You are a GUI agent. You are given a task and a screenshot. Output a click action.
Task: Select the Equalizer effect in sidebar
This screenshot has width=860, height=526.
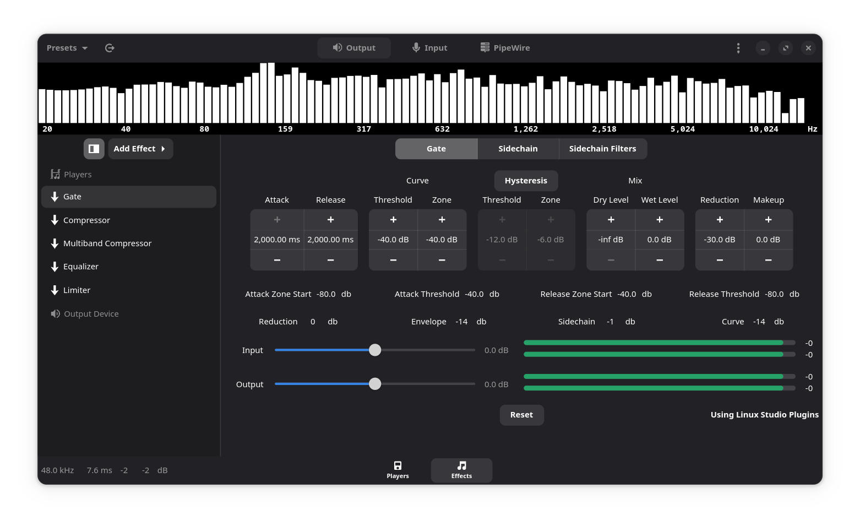[x=129, y=267]
